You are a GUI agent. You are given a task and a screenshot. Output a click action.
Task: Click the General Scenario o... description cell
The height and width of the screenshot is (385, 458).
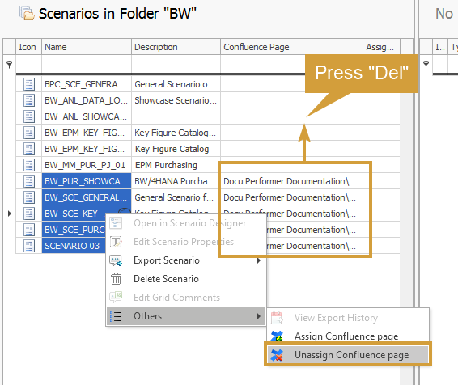(176, 84)
